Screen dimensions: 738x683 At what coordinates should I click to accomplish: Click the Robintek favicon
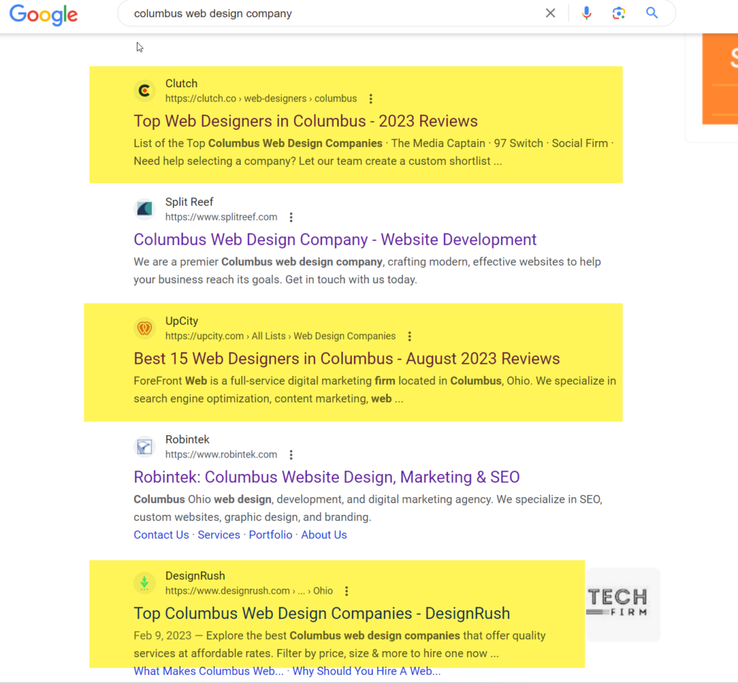[x=144, y=447]
